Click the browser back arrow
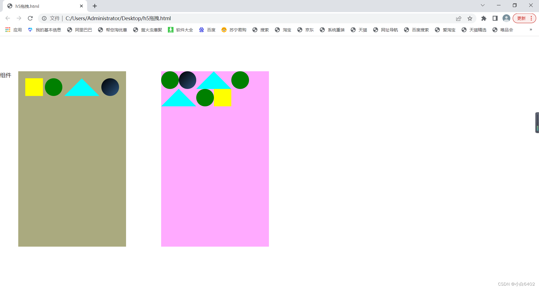This screenshot has width=539, height=289. 8,18
